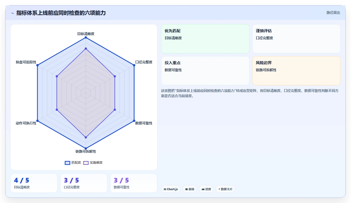Click outer blue data point at 复盘可追踪性
The width and height of the screenshot is (351, 203).
(37, 65)
